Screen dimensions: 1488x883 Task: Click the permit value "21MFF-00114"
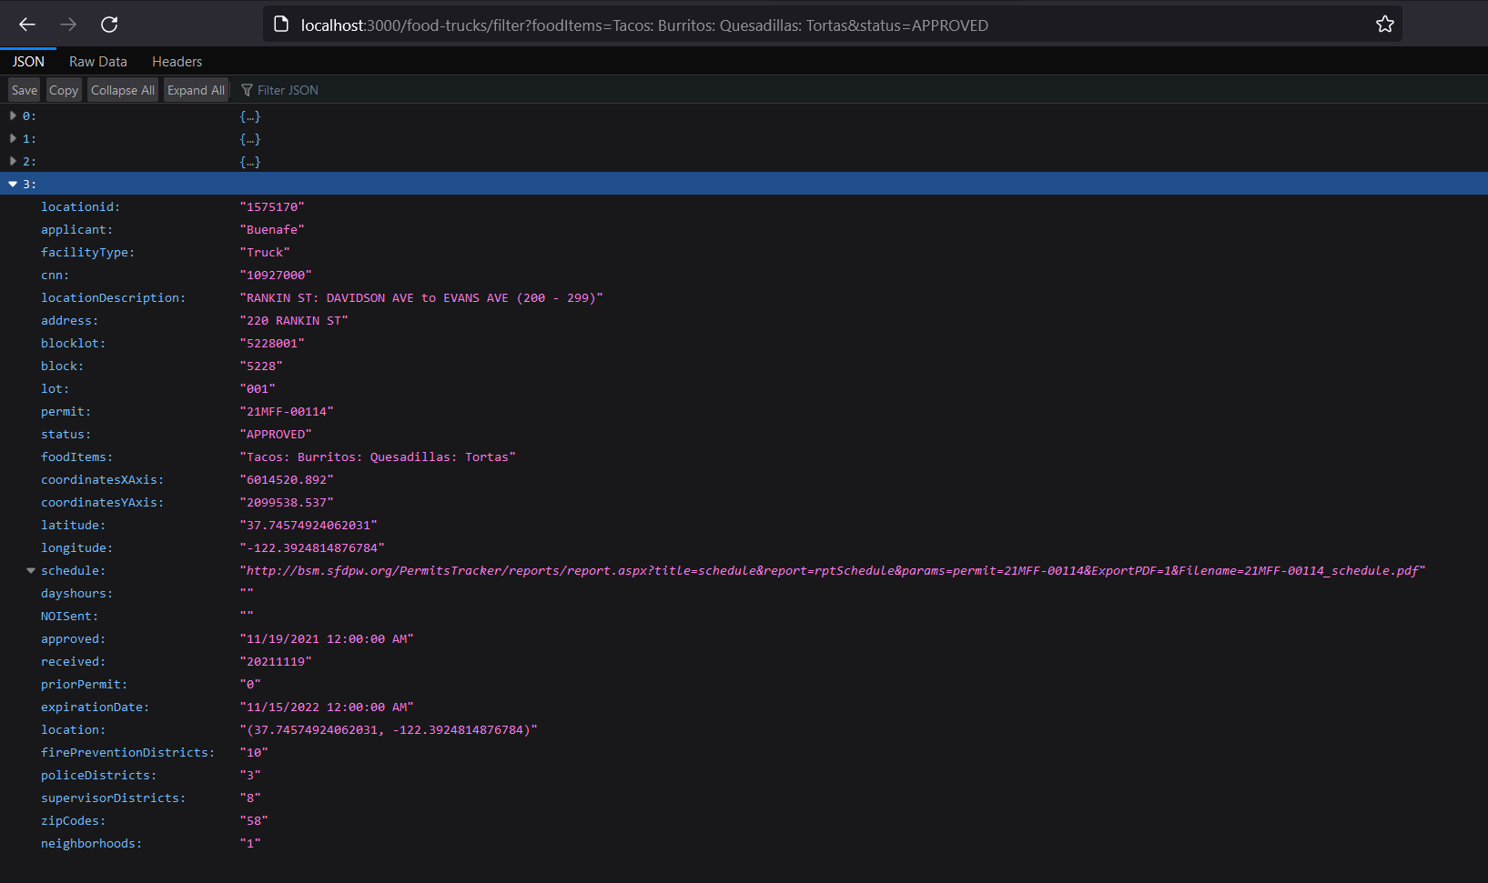287,411
